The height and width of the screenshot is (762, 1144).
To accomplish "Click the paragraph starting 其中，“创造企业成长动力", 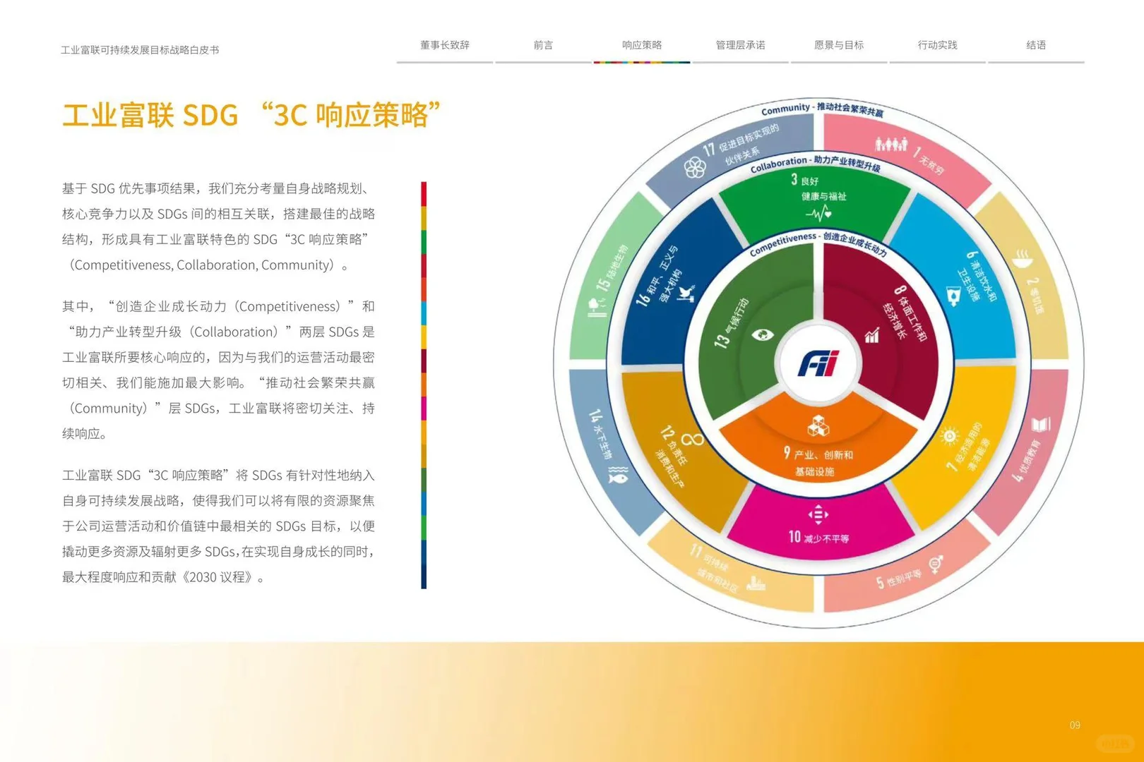I will (218, 370).
